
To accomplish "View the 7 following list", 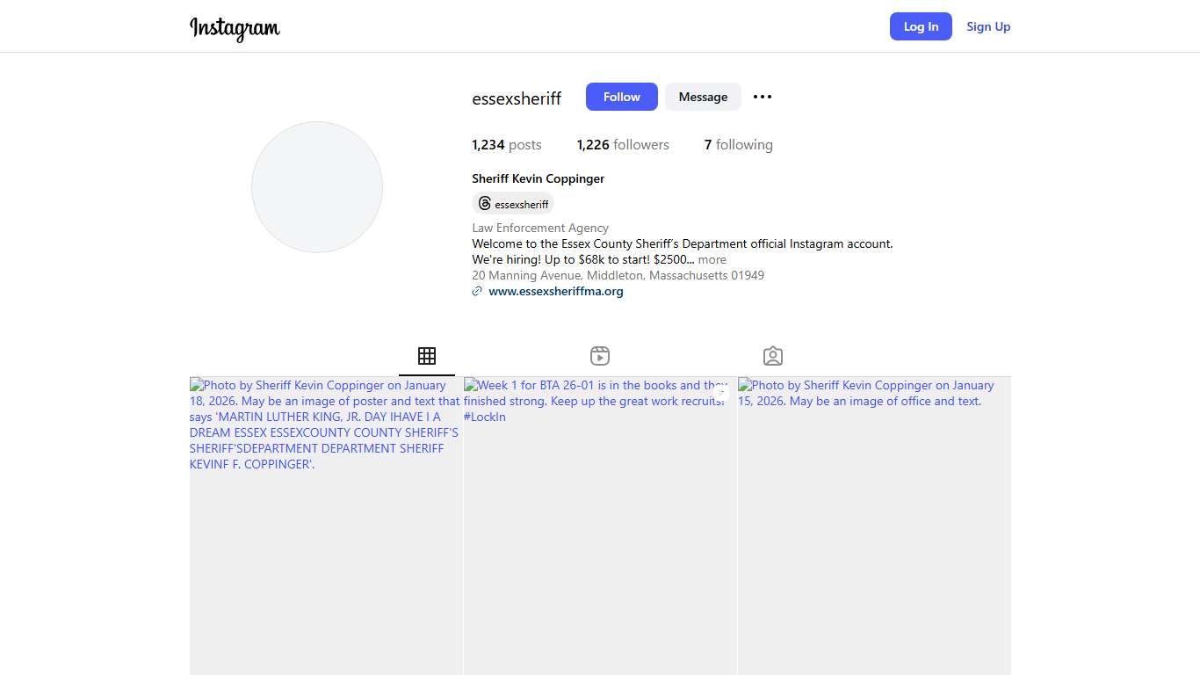I will click(738, 145).
